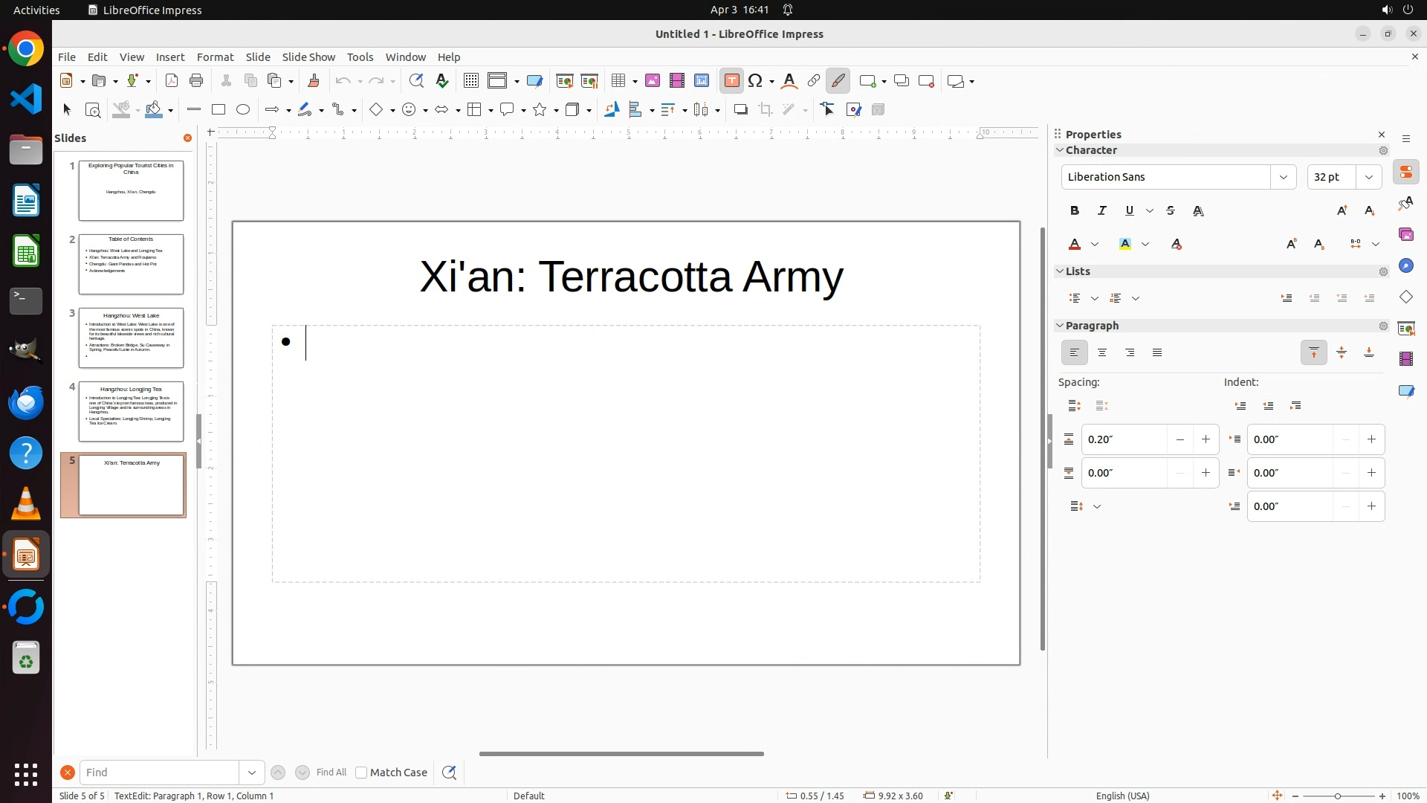Viewport: 1427px width, 803px height.
Task: Enable the Match Case checkbox
Action: pos(361,773)
